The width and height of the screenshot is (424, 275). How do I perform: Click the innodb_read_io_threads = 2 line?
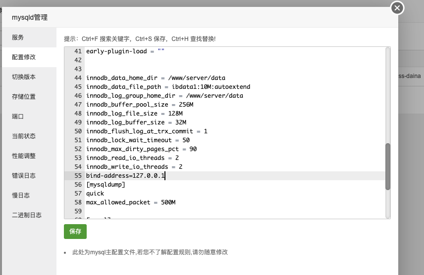[x=133, y=158]
